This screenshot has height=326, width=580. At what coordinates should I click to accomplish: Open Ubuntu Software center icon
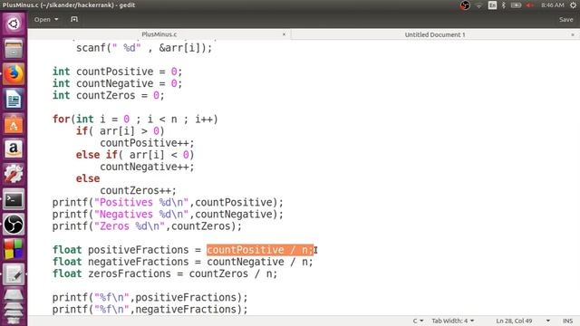pyautogui.click(x=14, y=124)
